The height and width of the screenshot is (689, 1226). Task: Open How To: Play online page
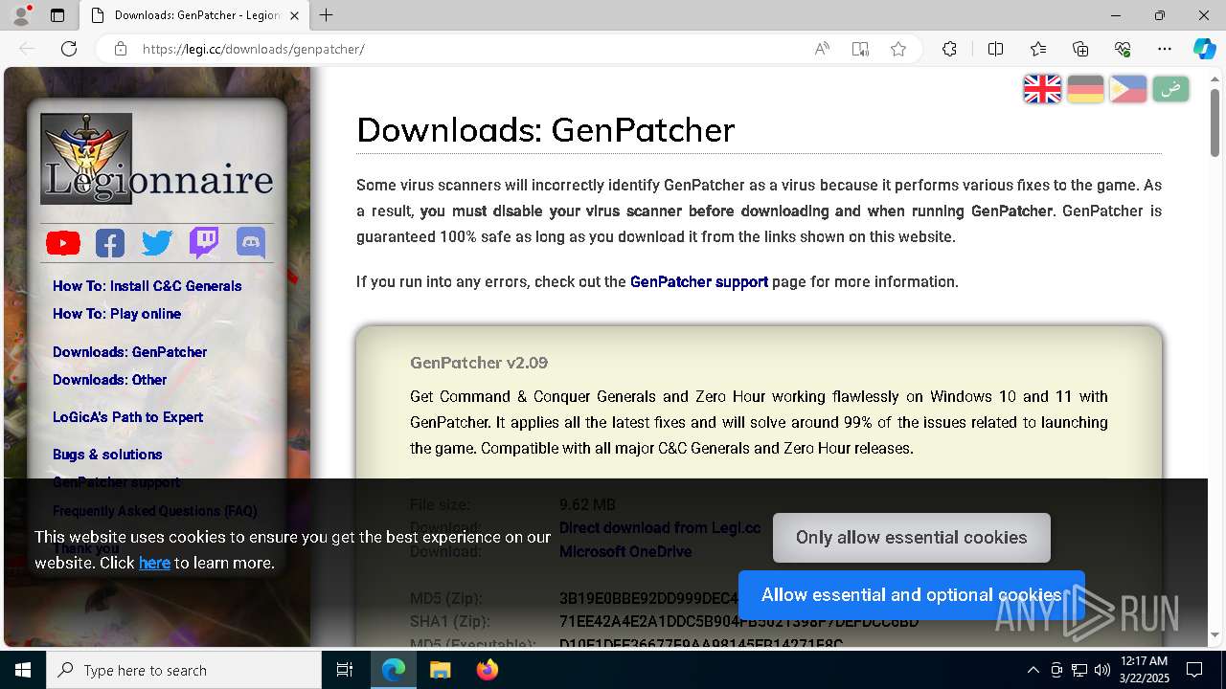117,314
